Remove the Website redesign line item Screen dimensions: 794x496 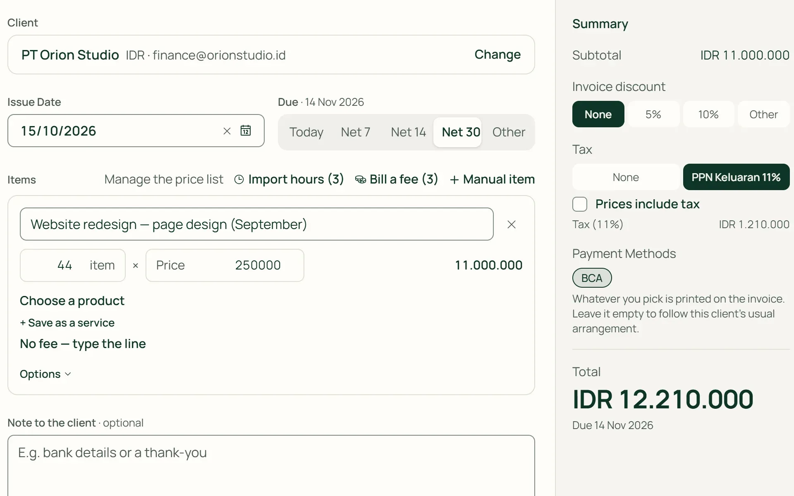tap(512, 224)
